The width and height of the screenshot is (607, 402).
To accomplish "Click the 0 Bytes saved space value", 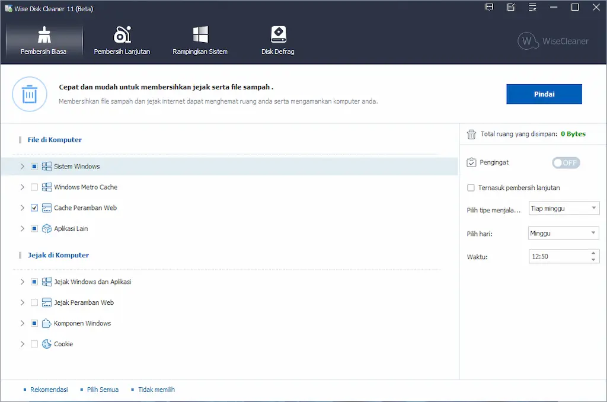I will tap(573, 134).
